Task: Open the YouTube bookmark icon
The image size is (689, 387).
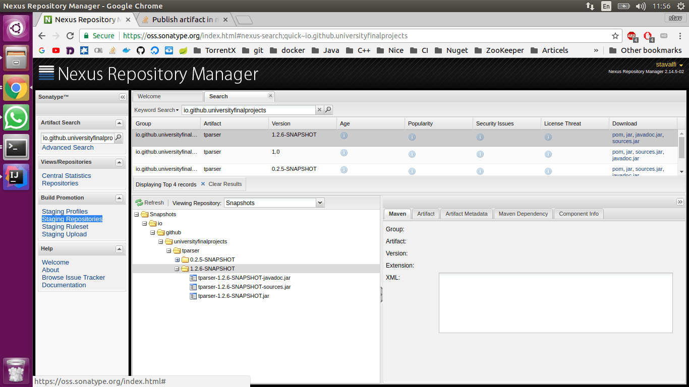Action: pos(56,50)
